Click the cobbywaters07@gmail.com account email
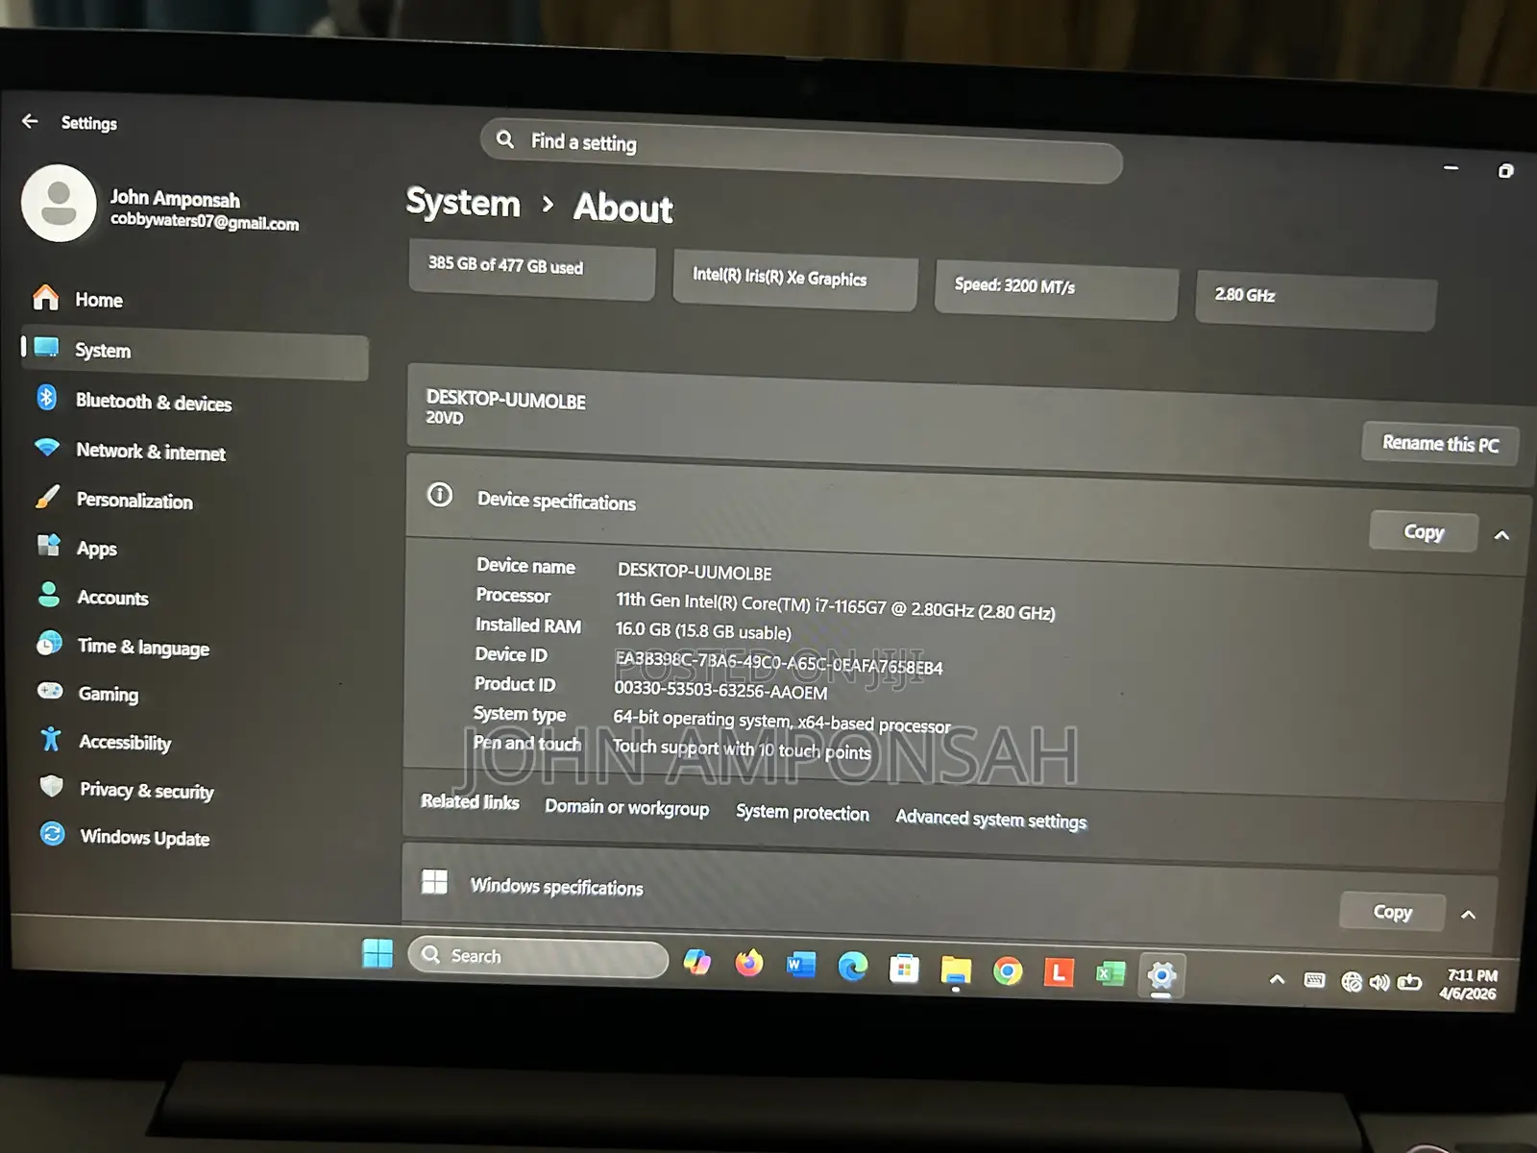1537x1153 pixels. 205,222
